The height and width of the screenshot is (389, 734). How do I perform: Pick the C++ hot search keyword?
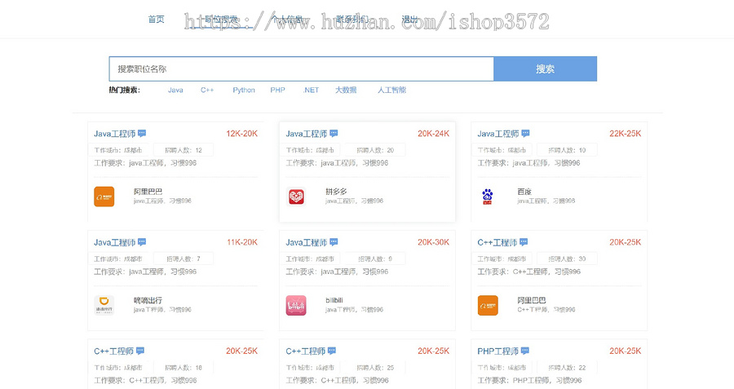[x=207, y=90]
